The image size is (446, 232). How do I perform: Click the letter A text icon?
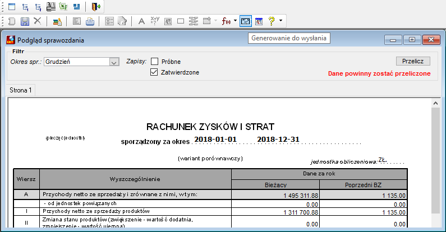click(141, 21)
